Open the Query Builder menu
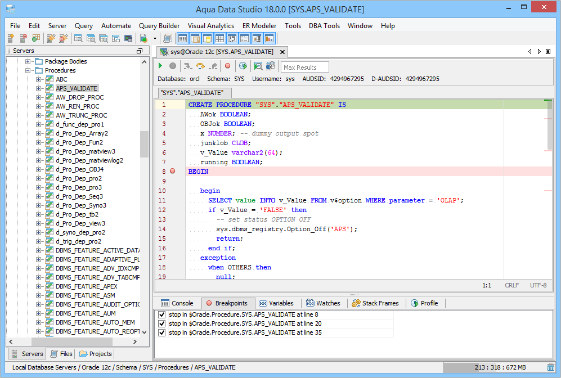The width and height of the screenshot is (561, 378). click(159, 26)
